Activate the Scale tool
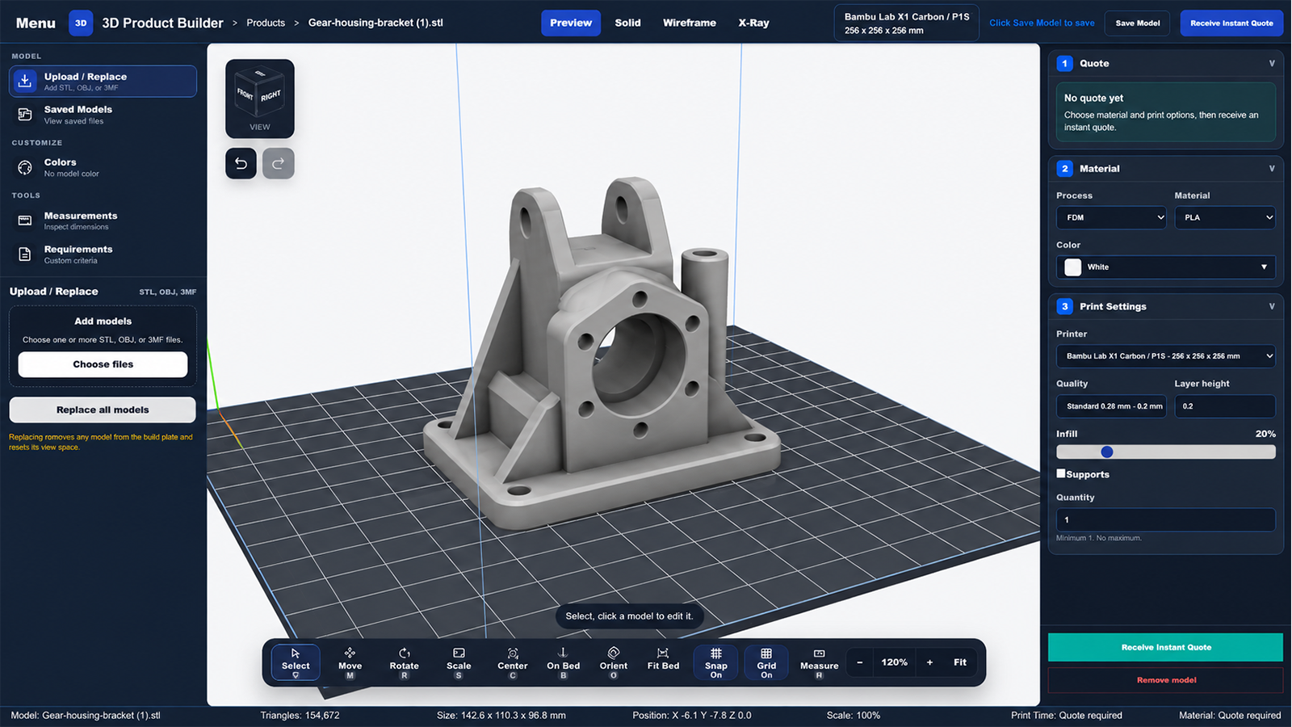This screenshot has height=727, width=1292. coord(459,662)
